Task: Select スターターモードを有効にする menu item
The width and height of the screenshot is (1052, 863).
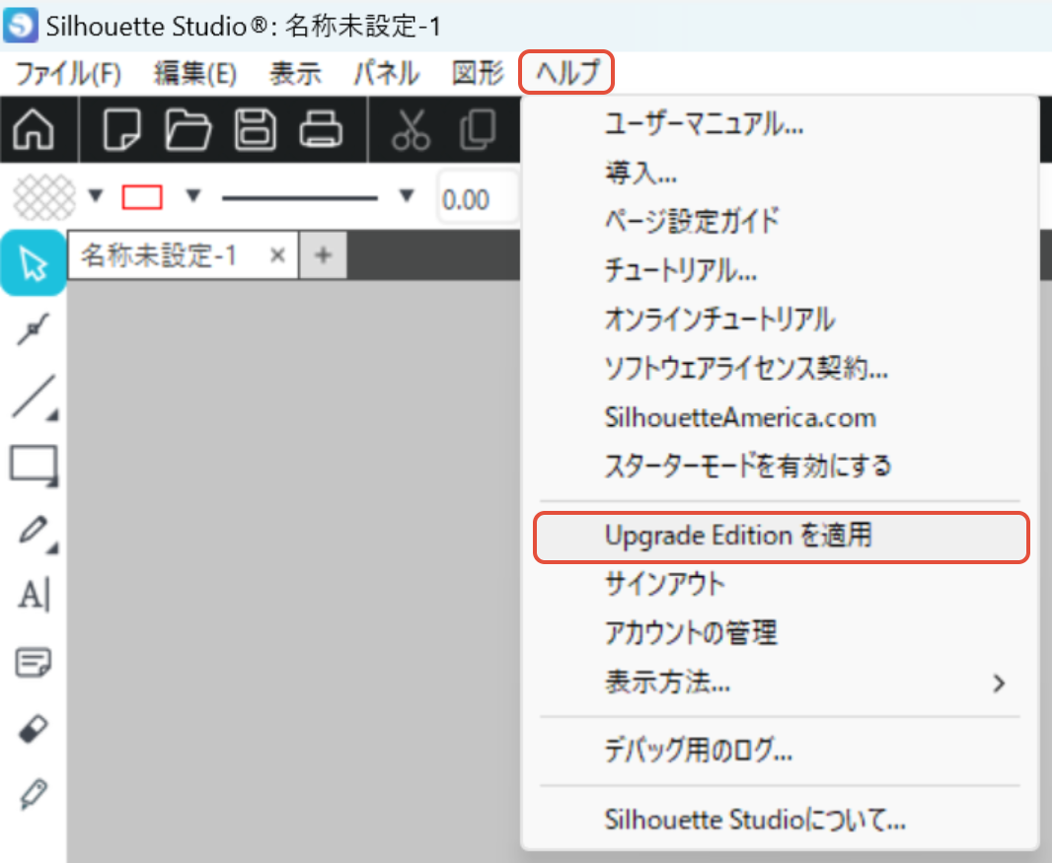Action: coord(781,466)
